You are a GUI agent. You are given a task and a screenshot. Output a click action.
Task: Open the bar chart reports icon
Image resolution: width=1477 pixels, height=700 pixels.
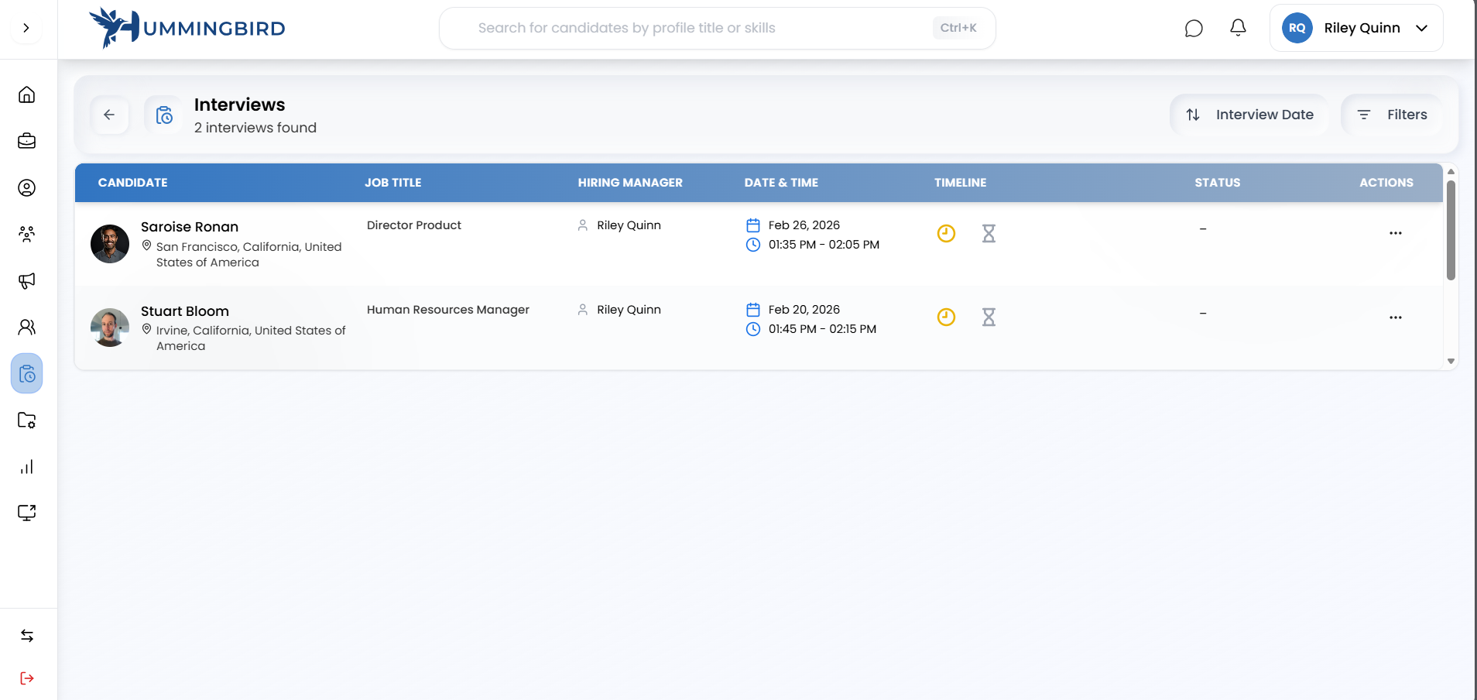(x=27, y=467)
